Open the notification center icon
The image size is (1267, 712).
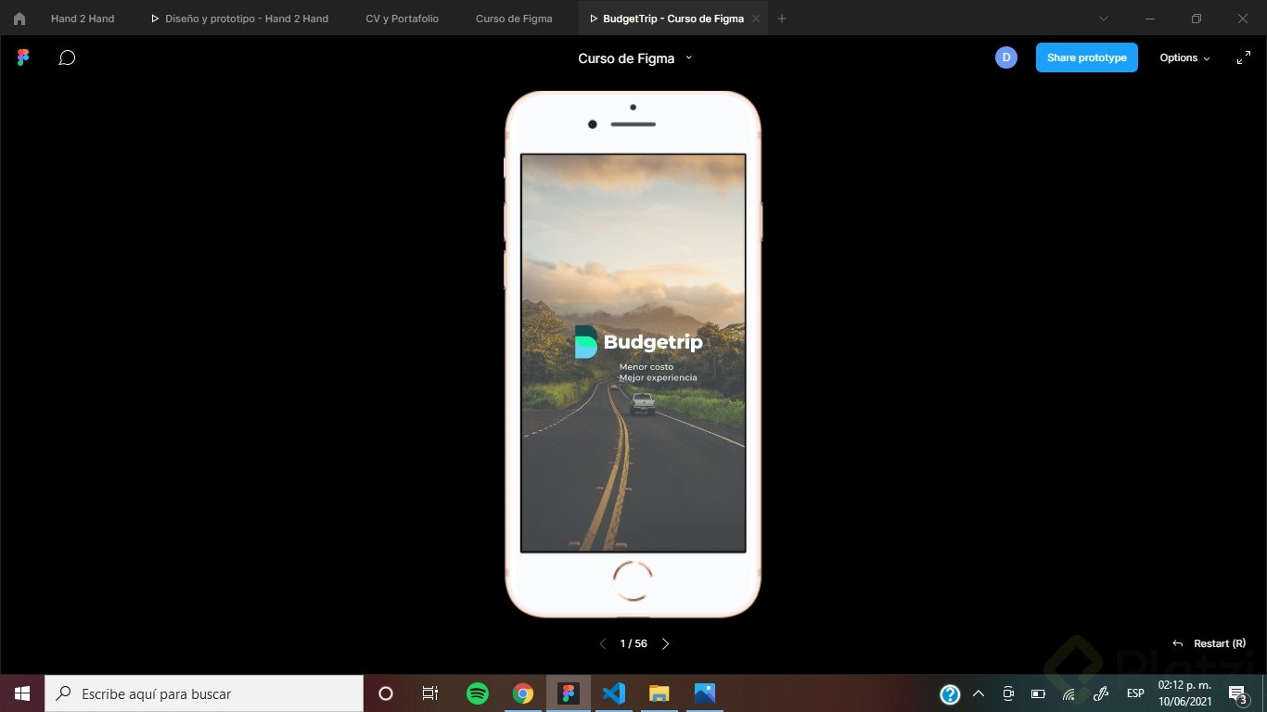click(1237, 693)
